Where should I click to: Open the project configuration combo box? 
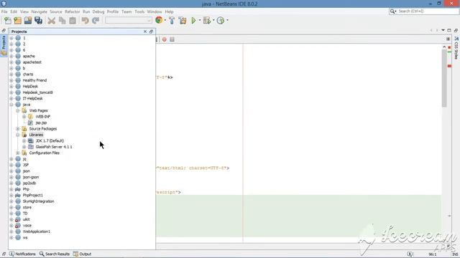pyautogui.click(x=129, y=20)
